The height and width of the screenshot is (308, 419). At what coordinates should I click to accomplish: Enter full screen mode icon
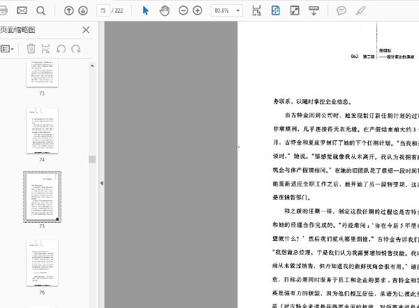click(295, 10)
